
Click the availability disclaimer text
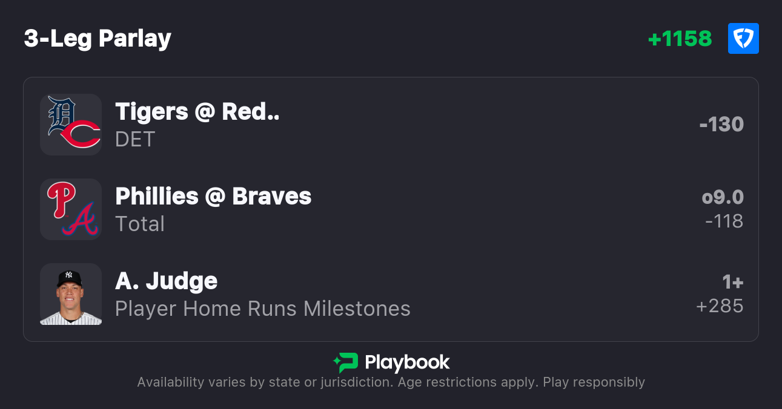click(x=391, y=382)
